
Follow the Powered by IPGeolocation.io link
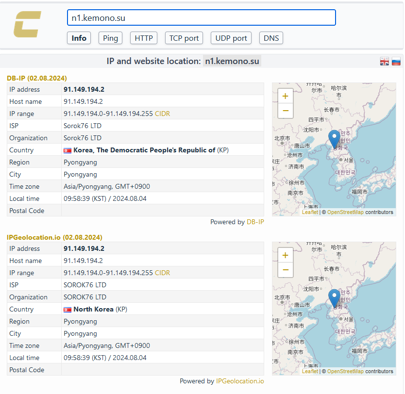click(240, 381)
